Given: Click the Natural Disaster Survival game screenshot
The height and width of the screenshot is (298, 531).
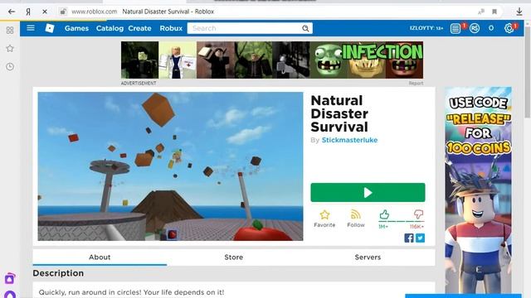Looking at the screenshot, I should [170, 166].
